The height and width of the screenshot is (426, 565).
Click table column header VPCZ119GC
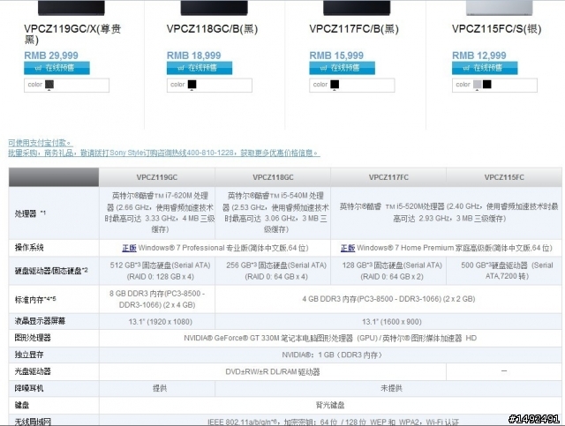157,177
